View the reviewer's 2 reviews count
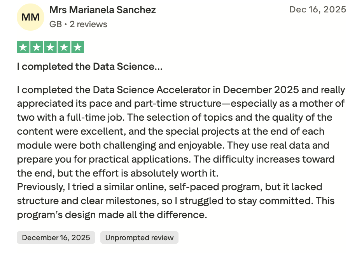Image resolution: width=357 pixels, height=253 pixels. 88,24
